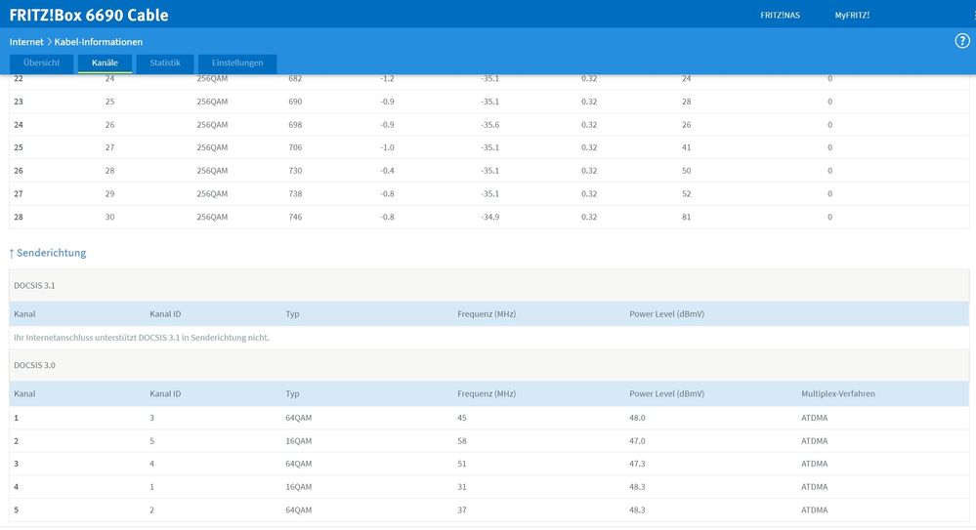This screenshot has width=976, height=530.
Task: Select the Kanäle tab
Action: pyautogui.click(x=105, y=63)
